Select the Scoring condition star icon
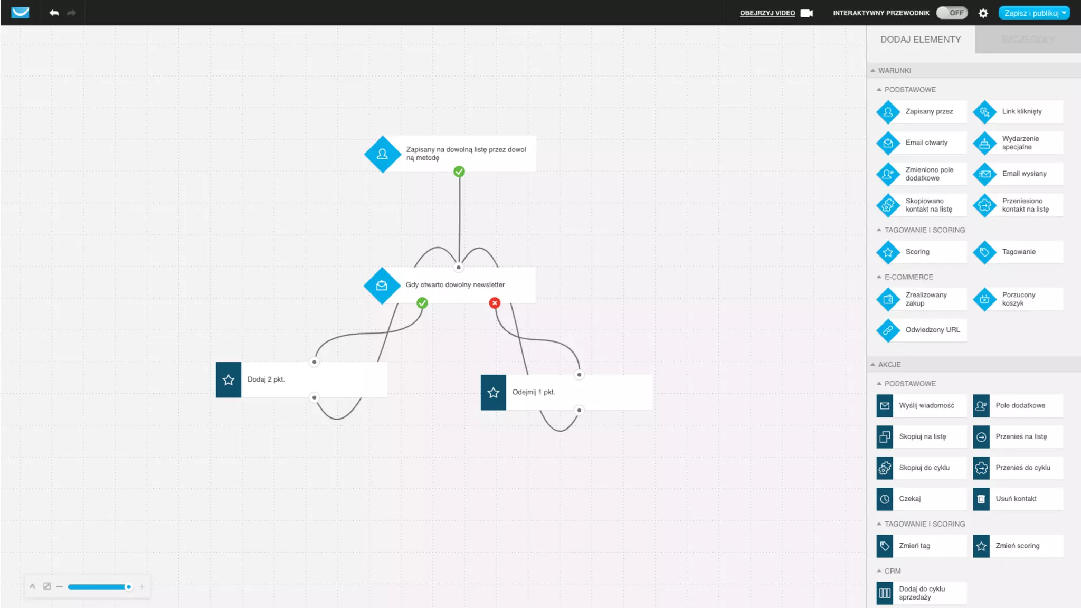This screenshot has width=1081, height=608. click(888, 252)
